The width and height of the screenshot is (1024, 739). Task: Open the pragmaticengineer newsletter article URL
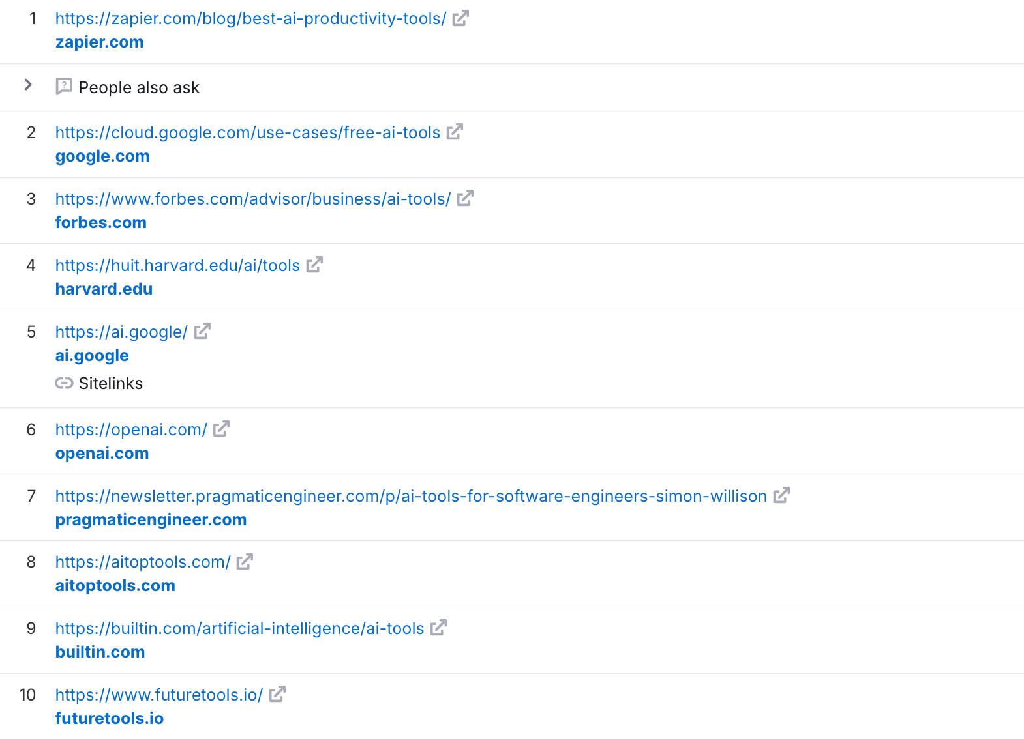[x=411, y=496]
